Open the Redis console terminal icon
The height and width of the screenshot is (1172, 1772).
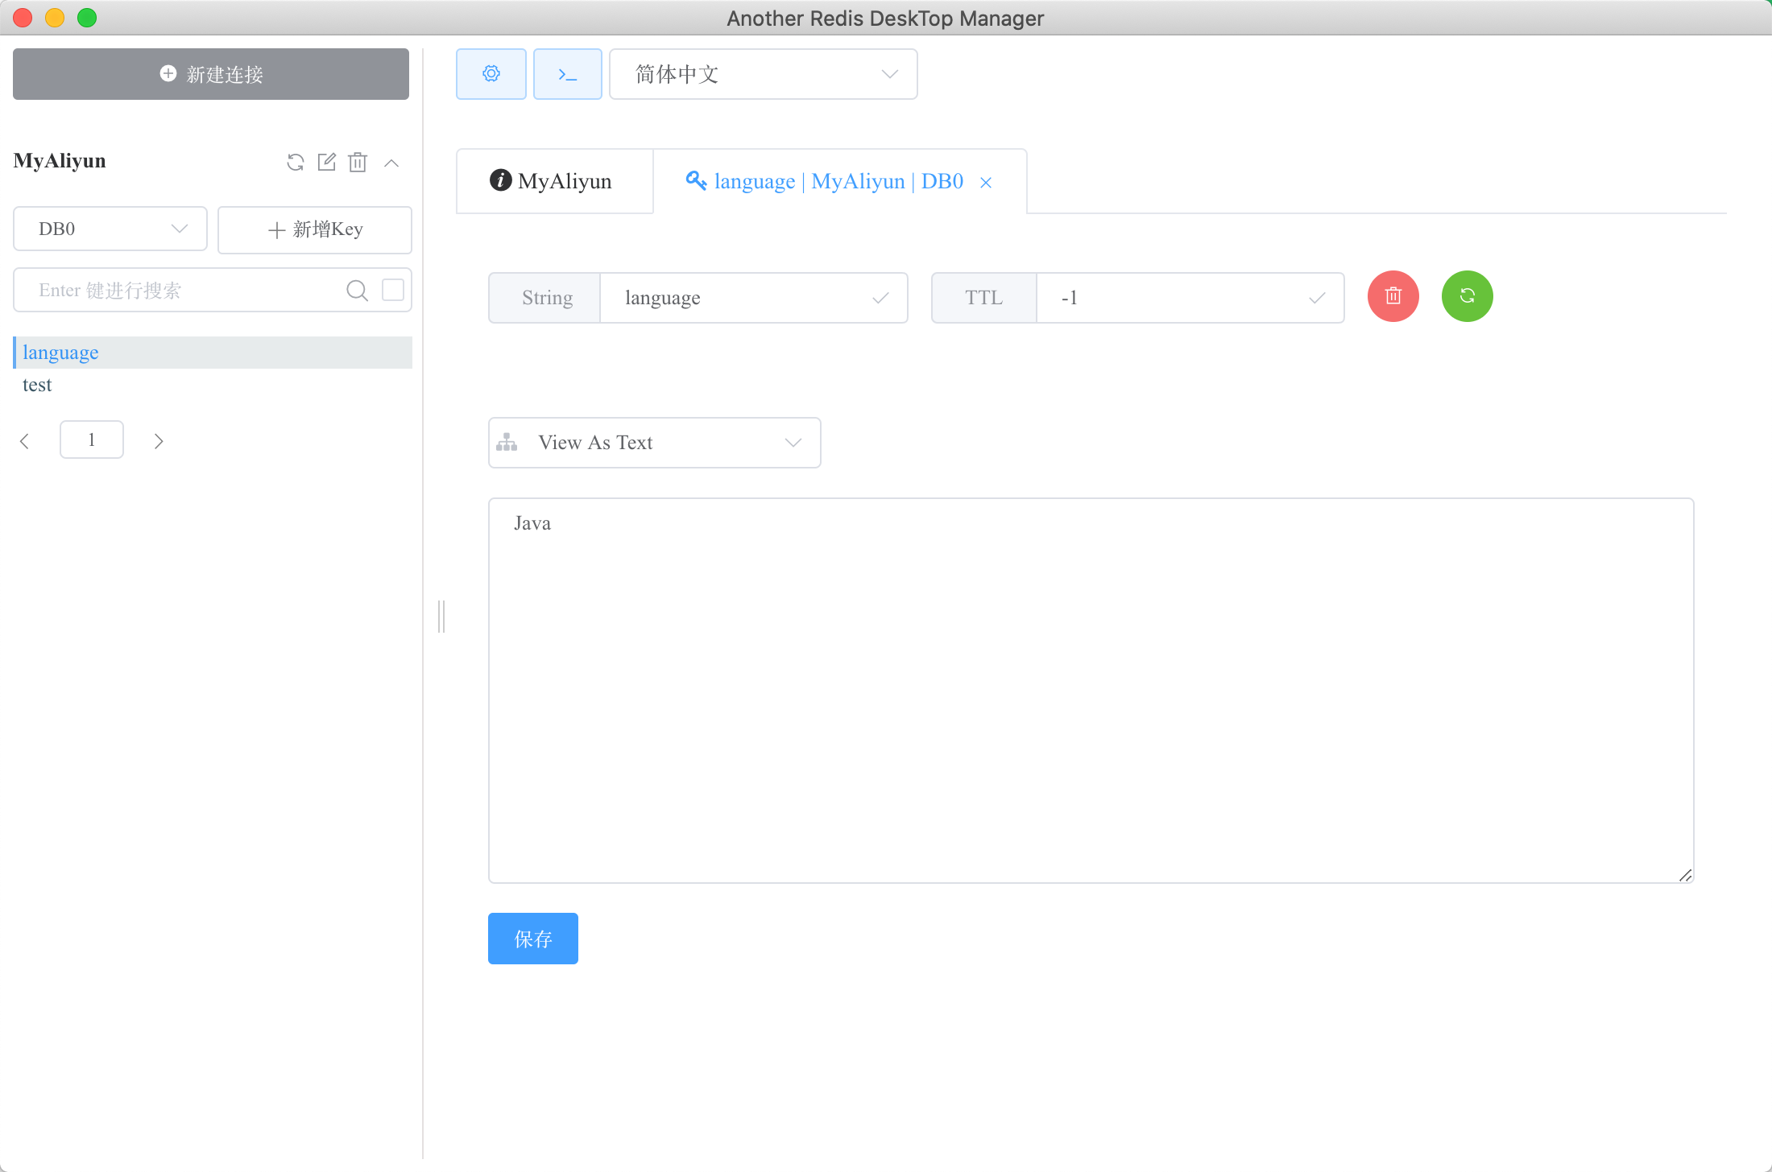click(x=567, y=74)
